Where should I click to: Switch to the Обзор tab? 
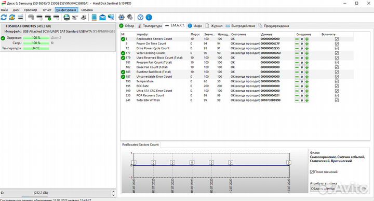[x=127, y=26]
